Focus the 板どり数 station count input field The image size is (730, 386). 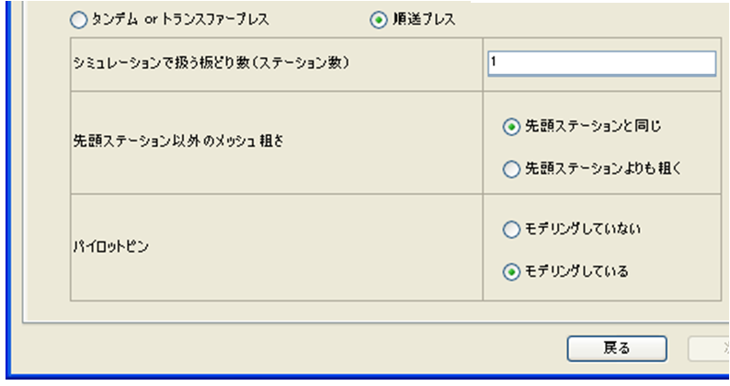[x=601, y=63]
